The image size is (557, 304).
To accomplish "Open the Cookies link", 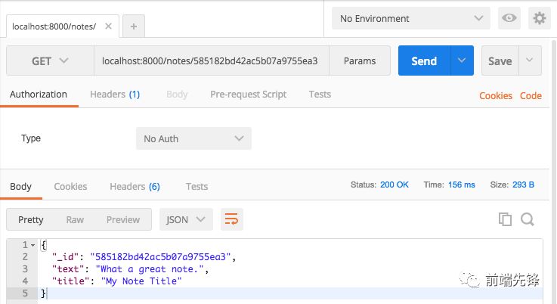I will (x=496, y=95).
